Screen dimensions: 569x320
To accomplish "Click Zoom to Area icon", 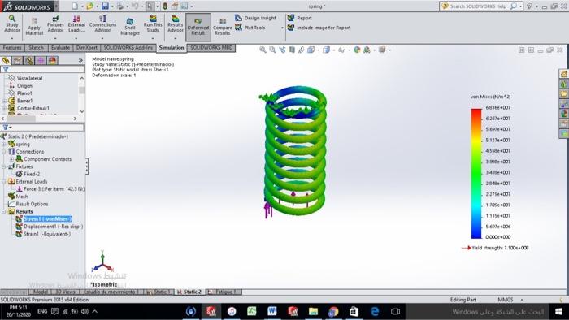I will point(272,50).
